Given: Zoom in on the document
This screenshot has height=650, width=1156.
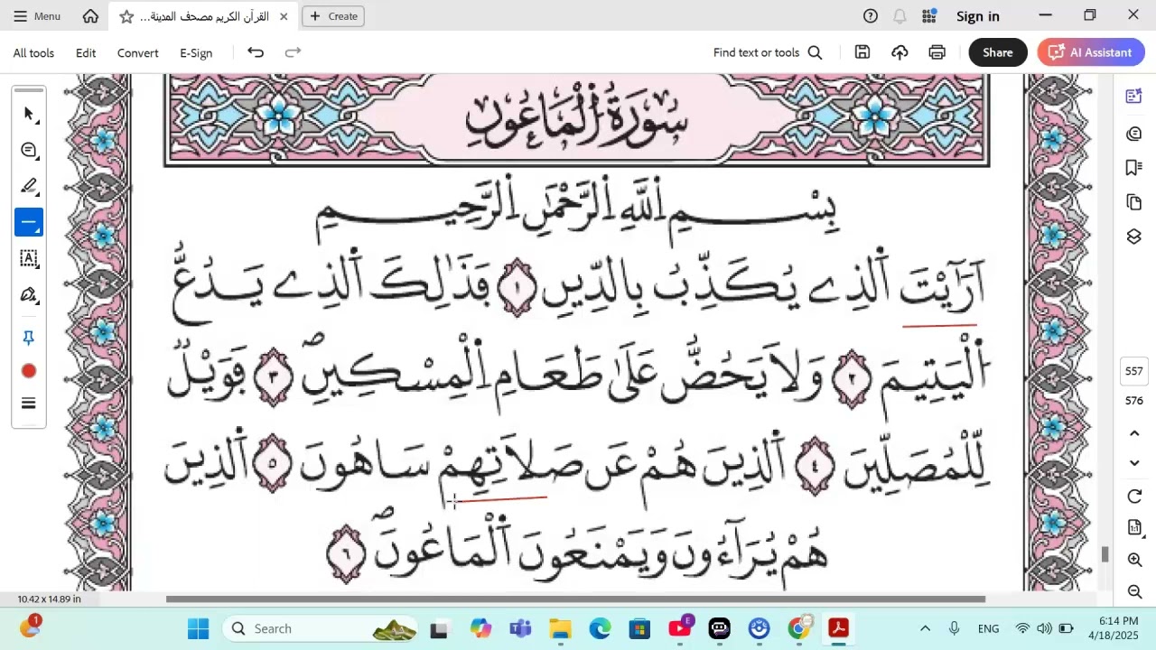Looking at the screenshot, I should (1135, 560).
